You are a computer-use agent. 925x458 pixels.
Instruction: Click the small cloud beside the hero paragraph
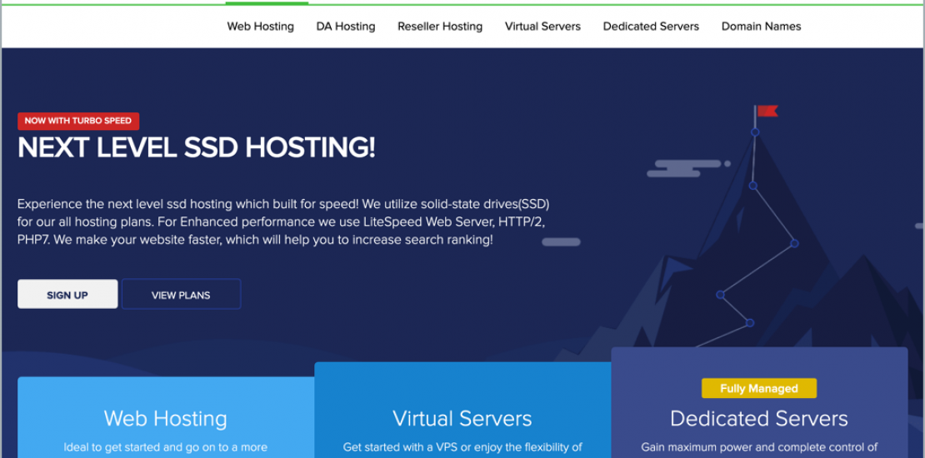click(561, 242)
